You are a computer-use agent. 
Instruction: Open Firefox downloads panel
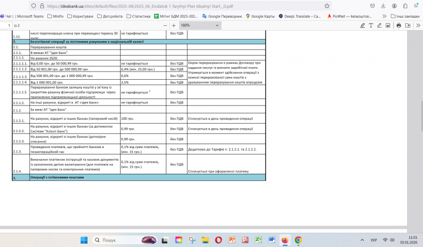pyautogui.click(x=383, y=6)
